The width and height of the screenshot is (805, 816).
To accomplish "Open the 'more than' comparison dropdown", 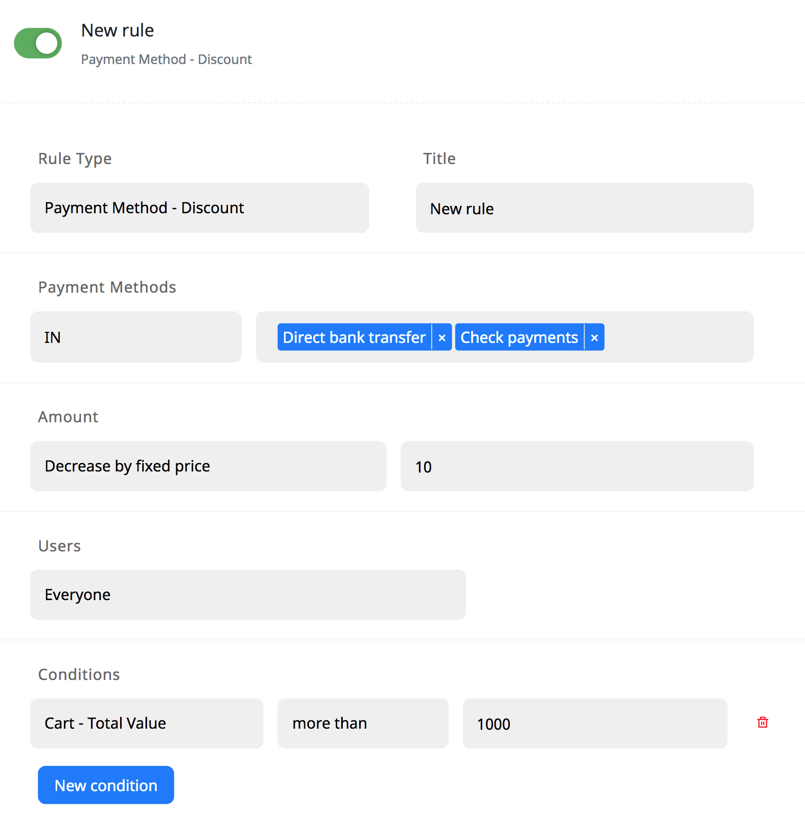I will pyautogui.click(x=363, y=723).
